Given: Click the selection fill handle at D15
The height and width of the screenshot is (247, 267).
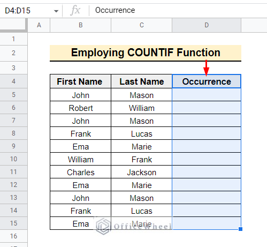Looking at the screenshot, I should click(x=240, y=229).
